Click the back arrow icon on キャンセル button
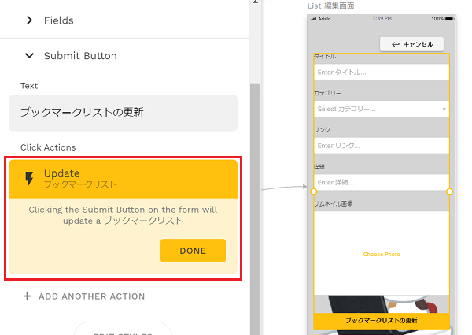472x335 pixels. (x=396, y=44)
